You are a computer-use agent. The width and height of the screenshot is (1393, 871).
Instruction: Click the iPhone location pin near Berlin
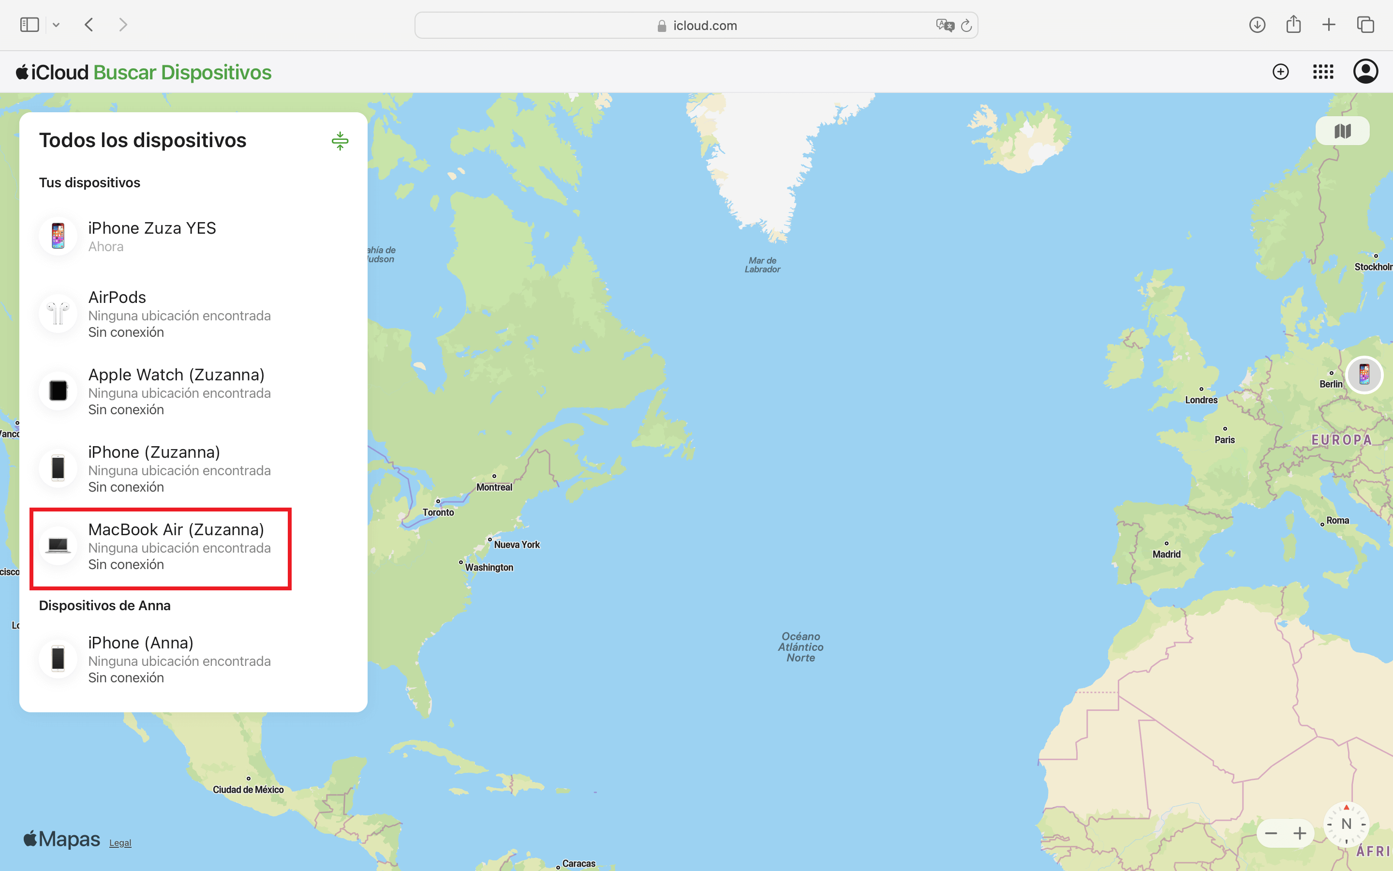(x=1364, y=375)
